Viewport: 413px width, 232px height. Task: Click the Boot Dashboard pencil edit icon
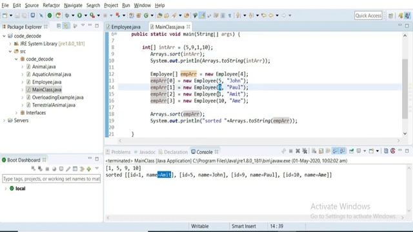[68, 169]
